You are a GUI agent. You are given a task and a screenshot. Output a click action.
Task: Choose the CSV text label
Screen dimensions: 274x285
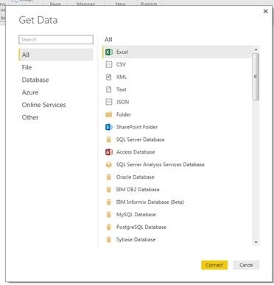point(121,64)
